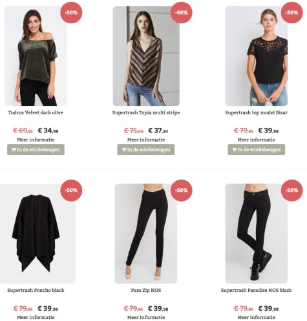Image resolution: width=307 pixels, height=321 pixels.
Task: Click the cart icon under Todros Velvet
Action: 14,150
